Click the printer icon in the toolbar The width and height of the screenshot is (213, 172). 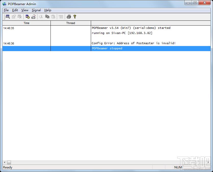69,17
